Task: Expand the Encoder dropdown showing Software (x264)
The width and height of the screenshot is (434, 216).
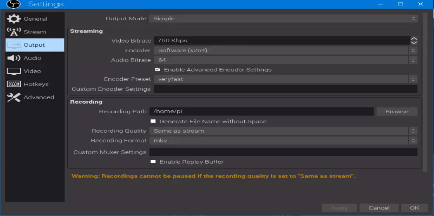Action: click(285, 50)
